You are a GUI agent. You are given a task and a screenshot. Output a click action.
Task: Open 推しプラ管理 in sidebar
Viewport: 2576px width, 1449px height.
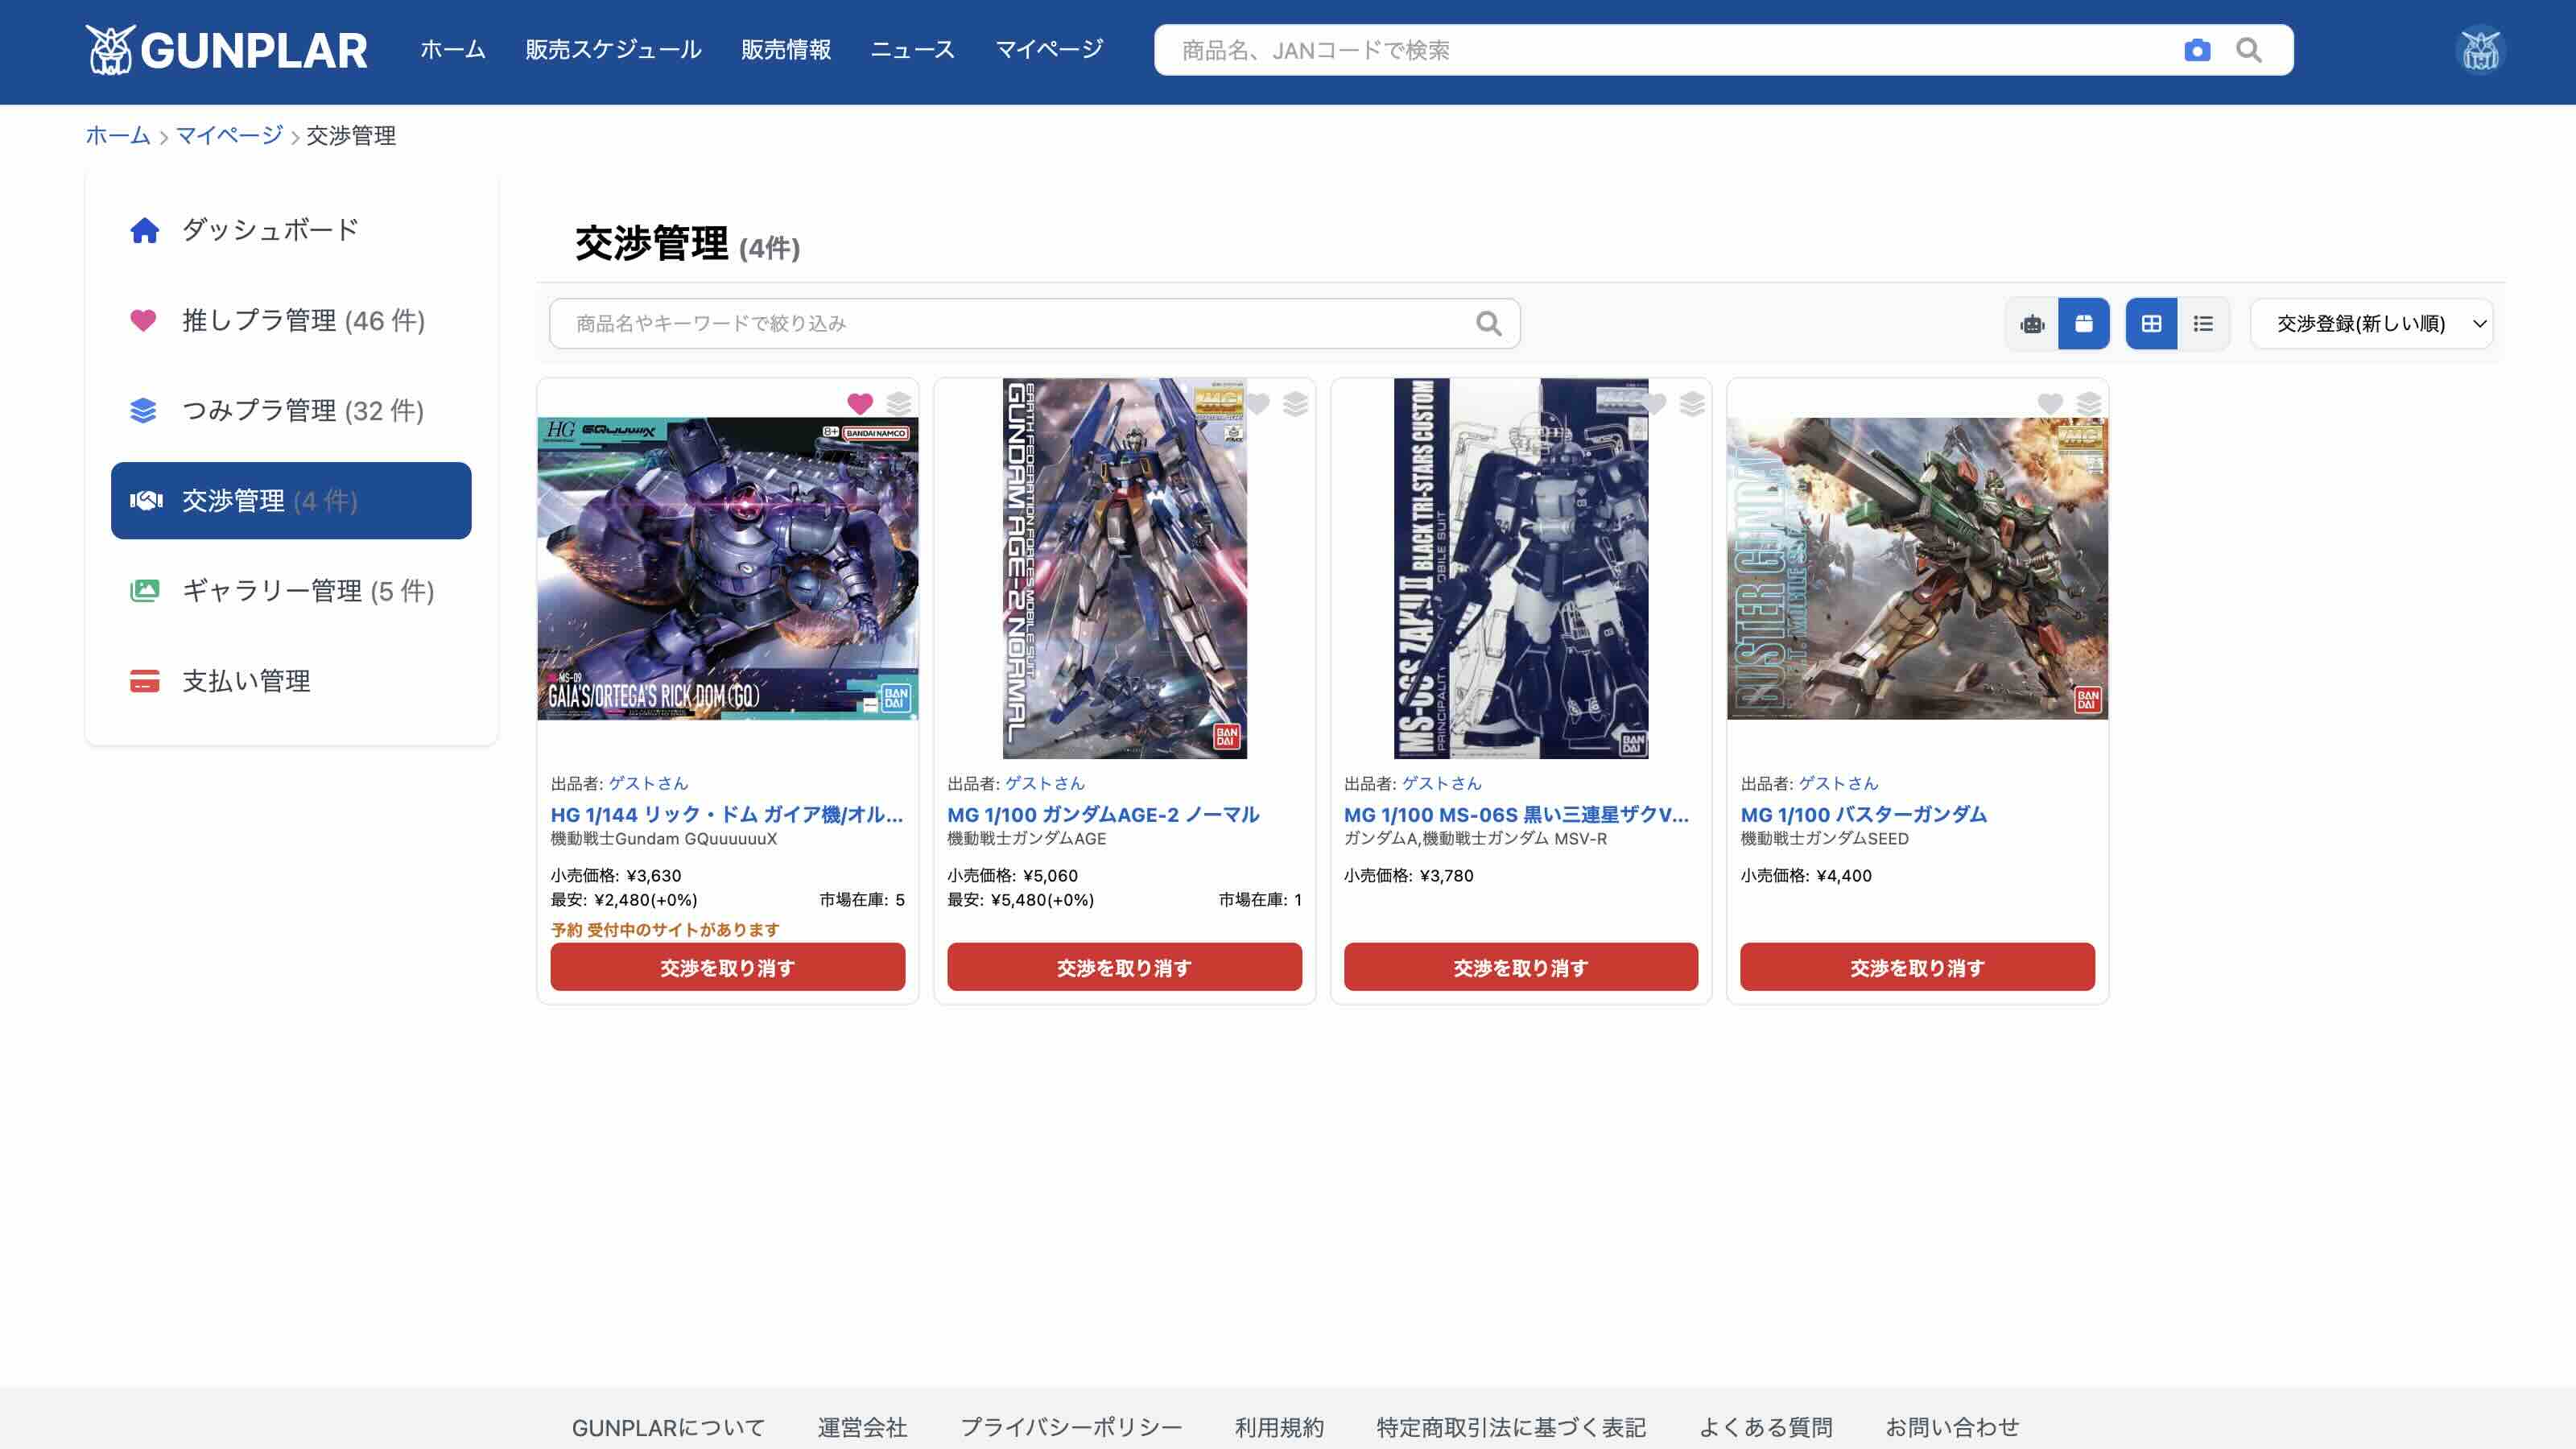291,321
